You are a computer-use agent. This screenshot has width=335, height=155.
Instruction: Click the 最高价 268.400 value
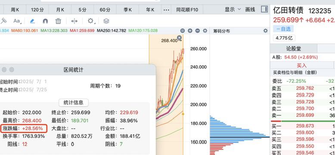(x=32, y=121)
